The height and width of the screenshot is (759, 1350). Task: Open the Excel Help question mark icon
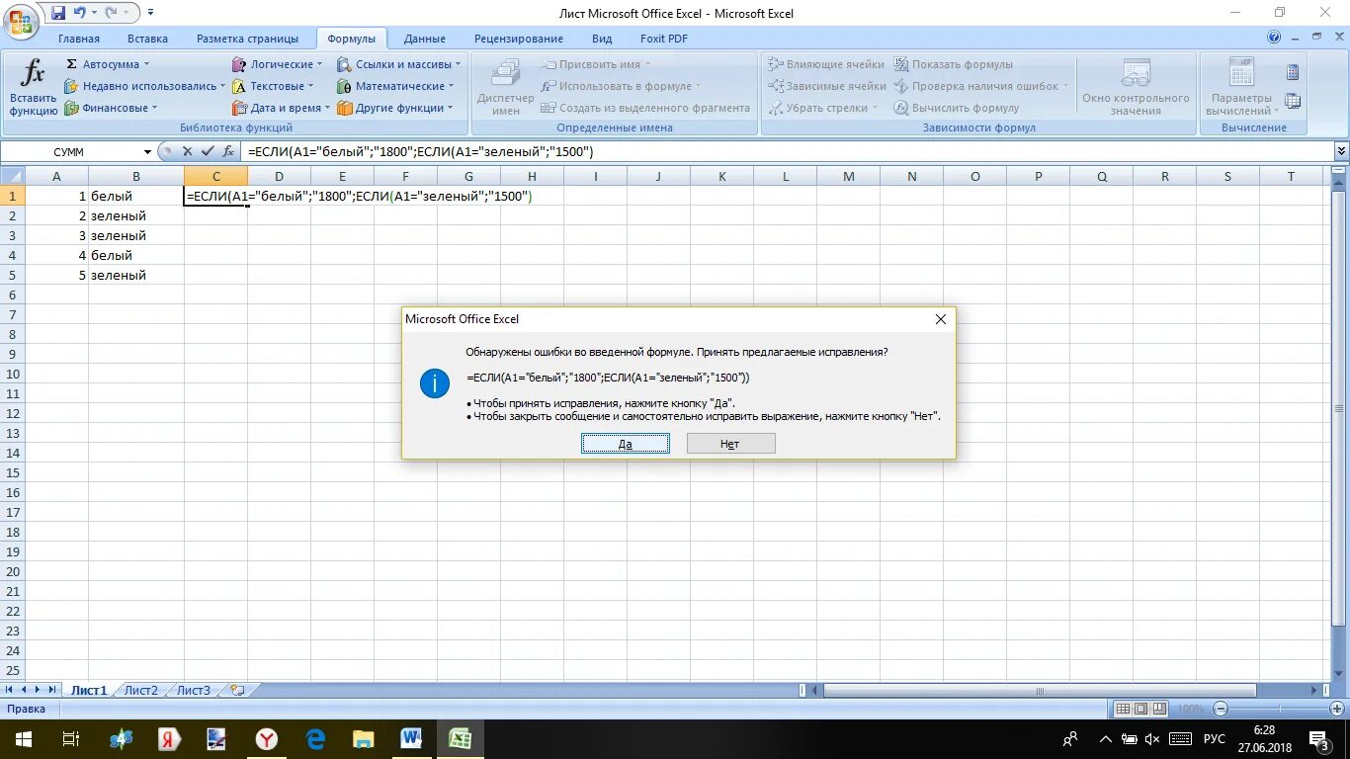click(x=1274, y=38)
